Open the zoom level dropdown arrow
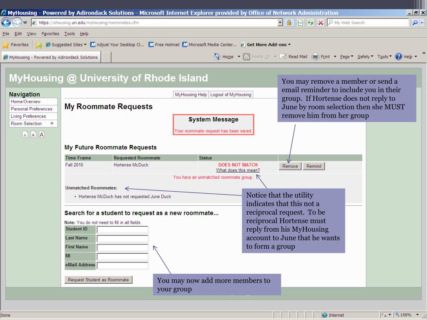427x320 pixels. 417,315
